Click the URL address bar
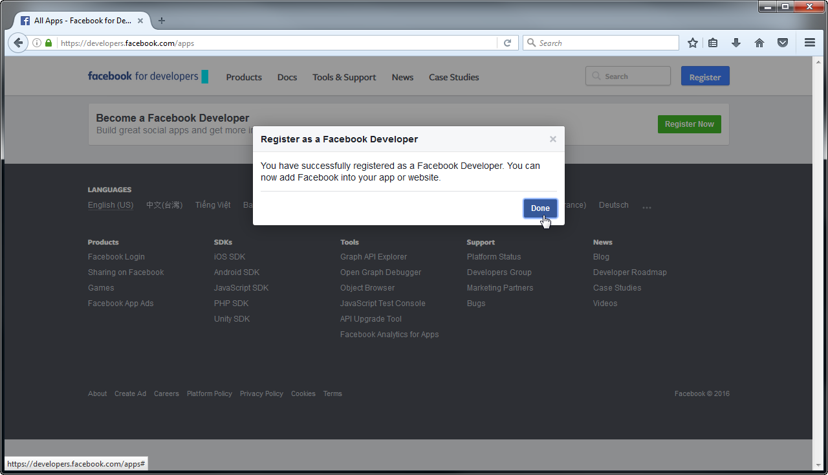This screenshot has width=828, height=475. (x=278, y=43)
